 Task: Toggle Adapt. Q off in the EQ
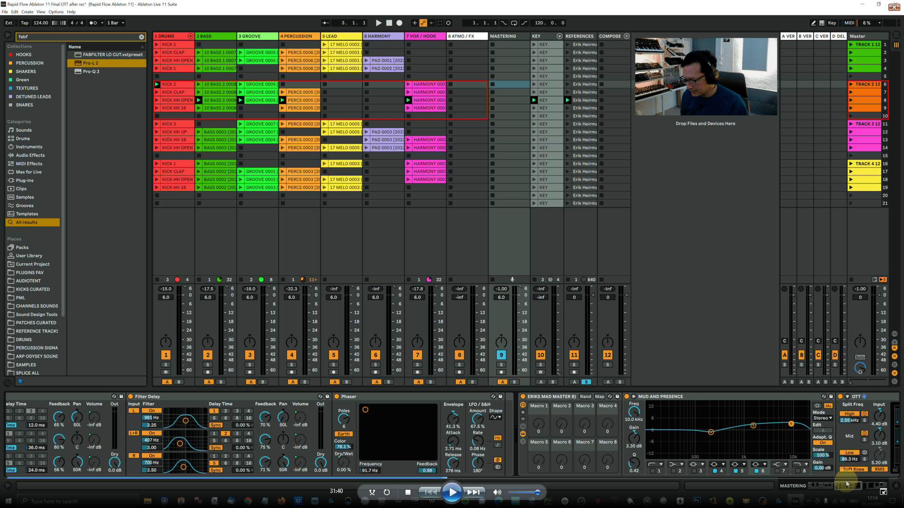tap(823, 443)
